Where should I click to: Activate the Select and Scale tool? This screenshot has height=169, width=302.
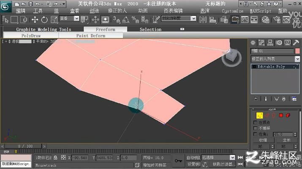[54, 20]
